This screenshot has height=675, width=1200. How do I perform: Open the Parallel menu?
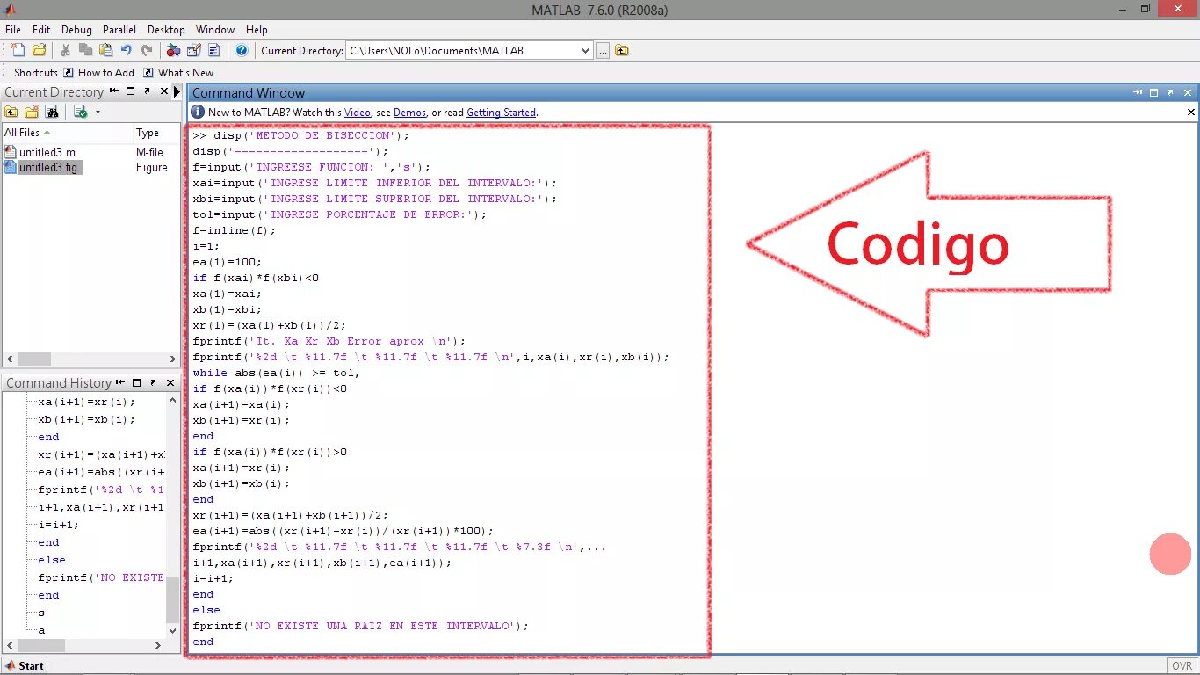click(x=119, y=29)
